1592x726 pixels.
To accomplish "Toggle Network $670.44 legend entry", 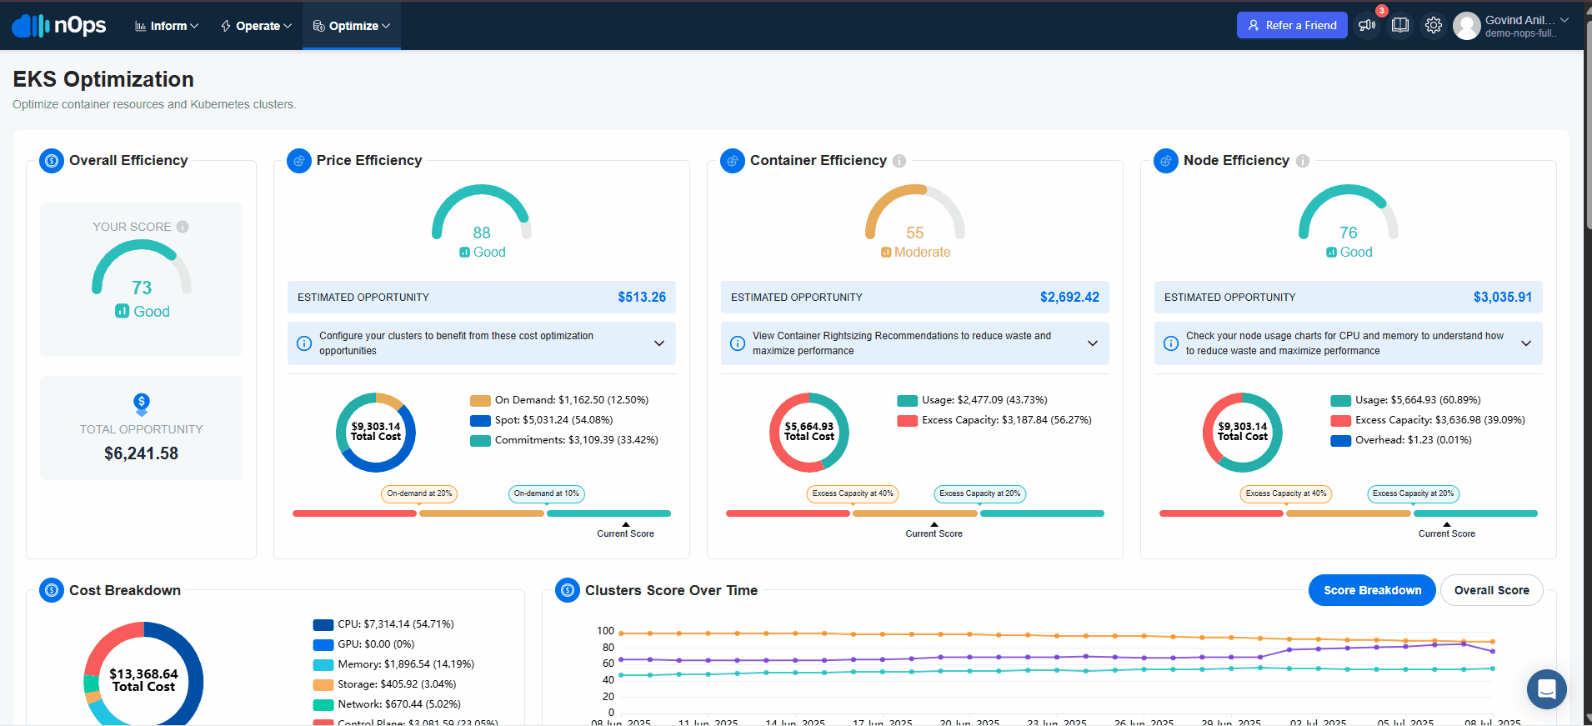I will pos(387,704).
